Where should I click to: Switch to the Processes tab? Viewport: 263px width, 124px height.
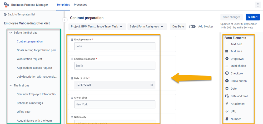click(80, 5)
